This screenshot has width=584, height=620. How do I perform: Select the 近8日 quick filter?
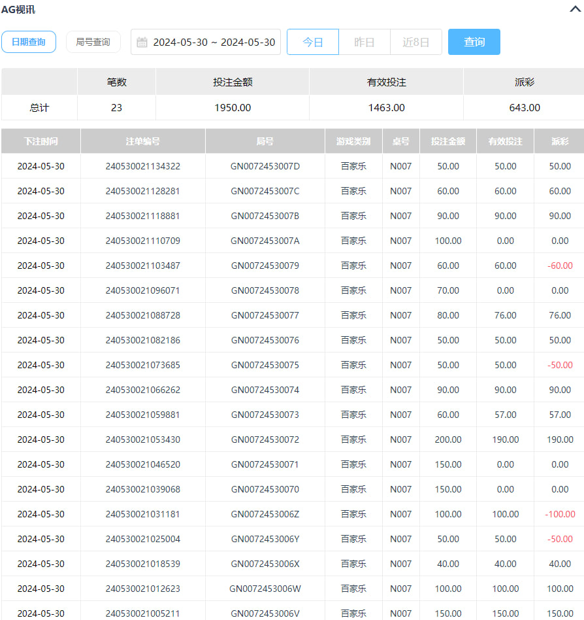(416, 42)
